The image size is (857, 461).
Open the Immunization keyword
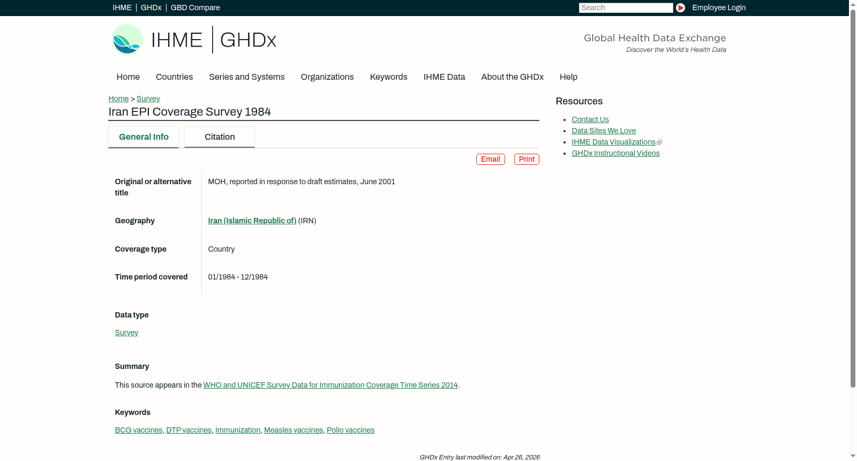[238, 430]
